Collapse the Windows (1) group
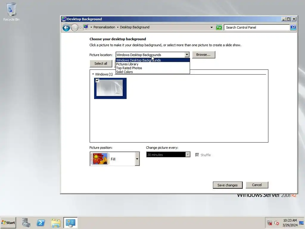The width and height of the screenshot is (305, 229). (93, 74)
